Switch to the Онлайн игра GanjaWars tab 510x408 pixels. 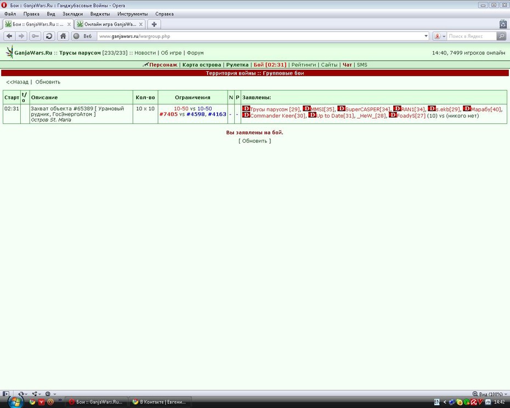click(x=110, y=24)
